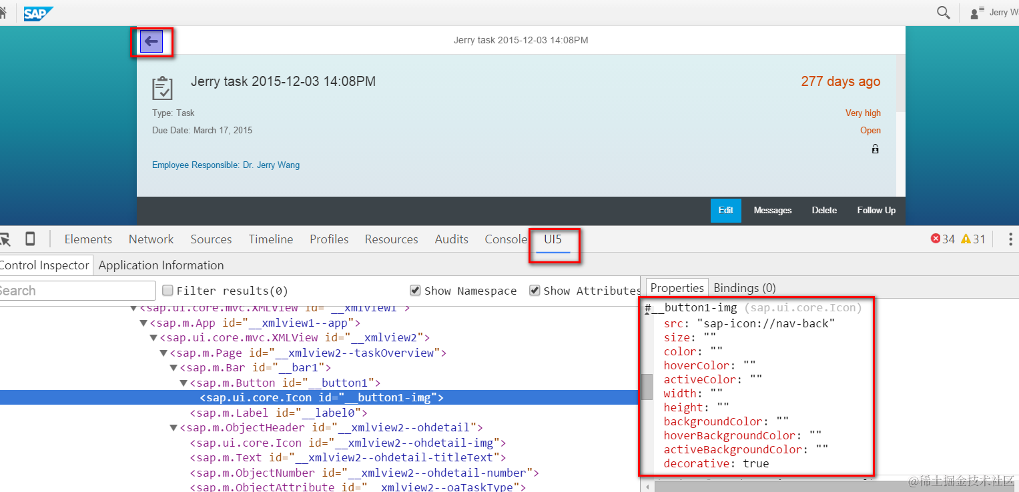Click the Edit button

click(726, 210)
